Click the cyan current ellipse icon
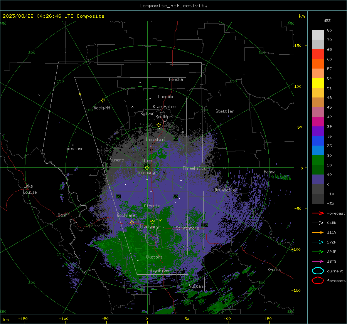 pos(318,271)
